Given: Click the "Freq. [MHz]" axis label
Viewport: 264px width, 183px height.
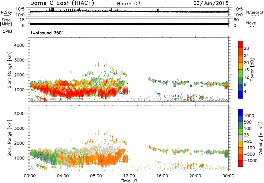Looking at the screenshot, I should [6, 22].
